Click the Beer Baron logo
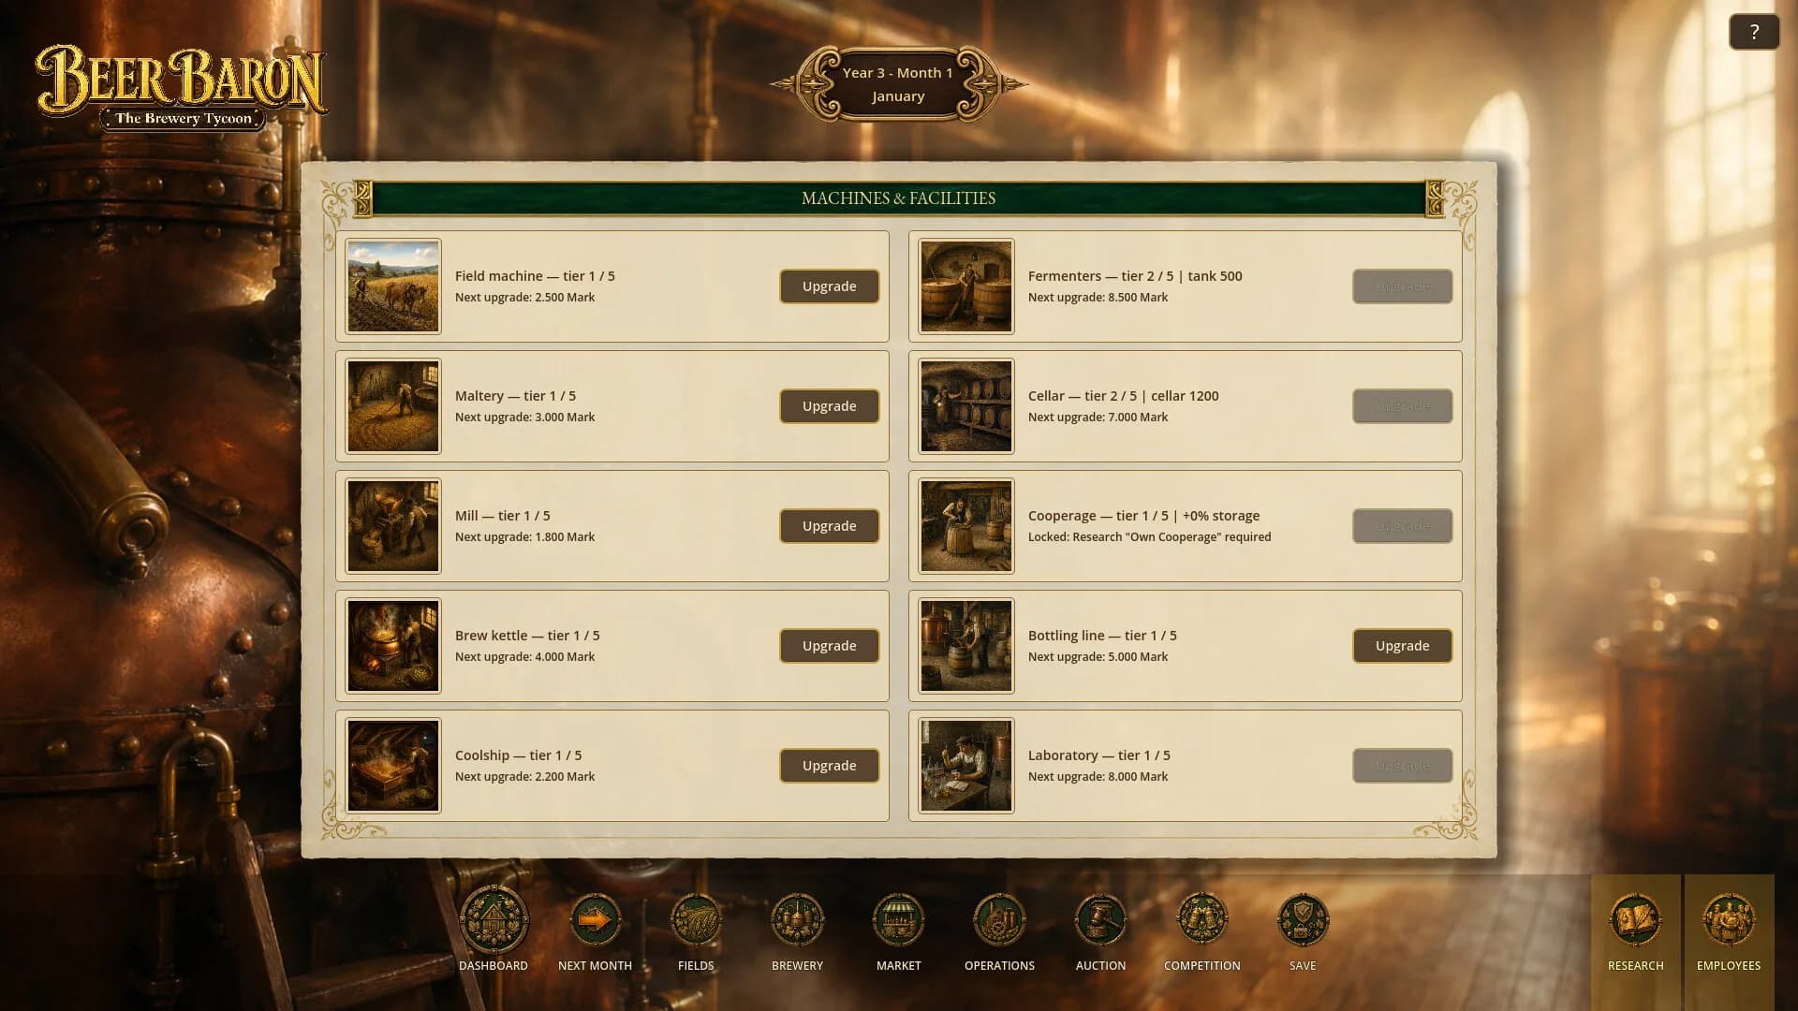 182,87
